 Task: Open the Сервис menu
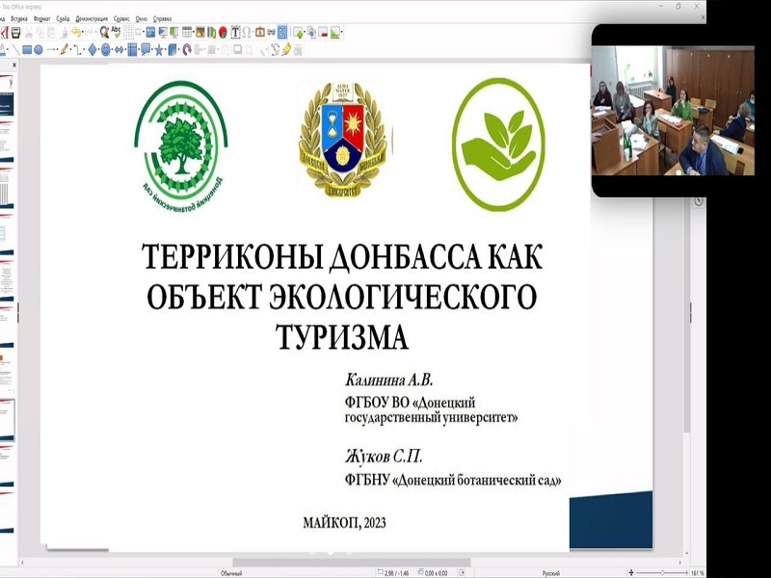(121, 17)
